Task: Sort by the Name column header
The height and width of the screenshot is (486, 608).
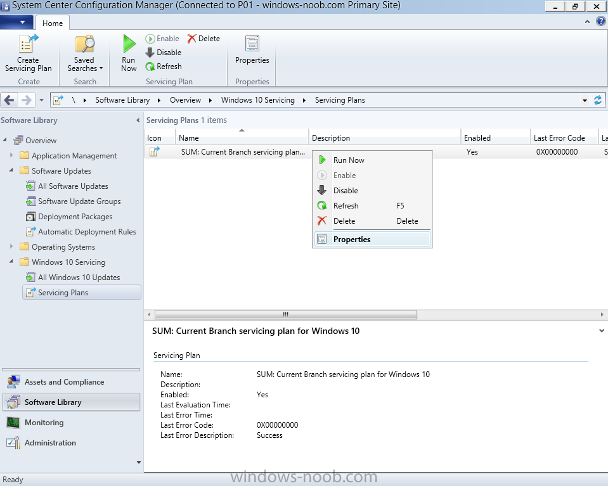Action: tap(242, 138)
